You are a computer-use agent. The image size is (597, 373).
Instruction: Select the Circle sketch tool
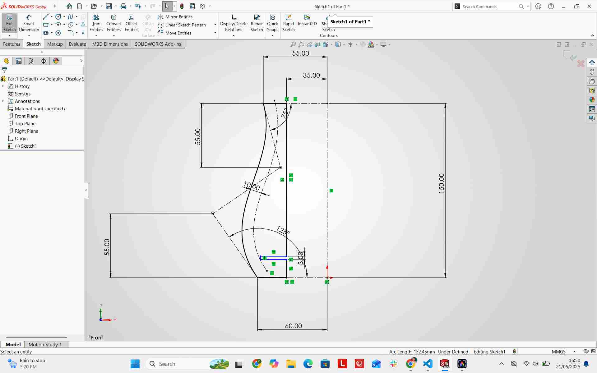point(58,17)
